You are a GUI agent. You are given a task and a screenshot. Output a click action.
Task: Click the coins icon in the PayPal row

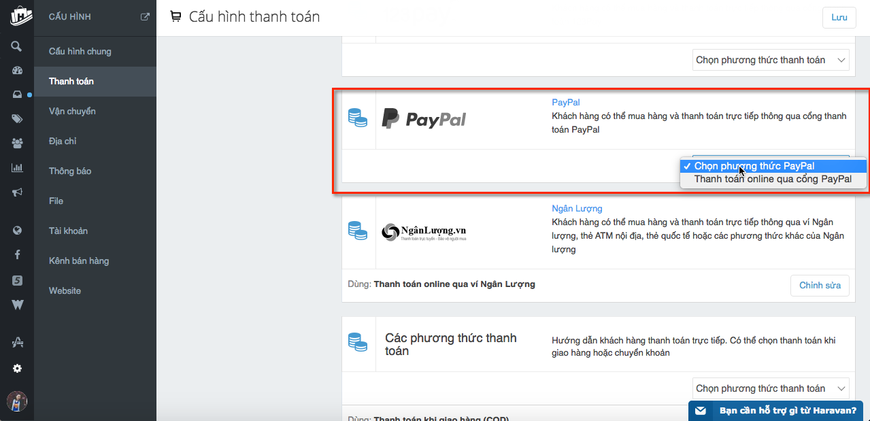coord(358,118)
